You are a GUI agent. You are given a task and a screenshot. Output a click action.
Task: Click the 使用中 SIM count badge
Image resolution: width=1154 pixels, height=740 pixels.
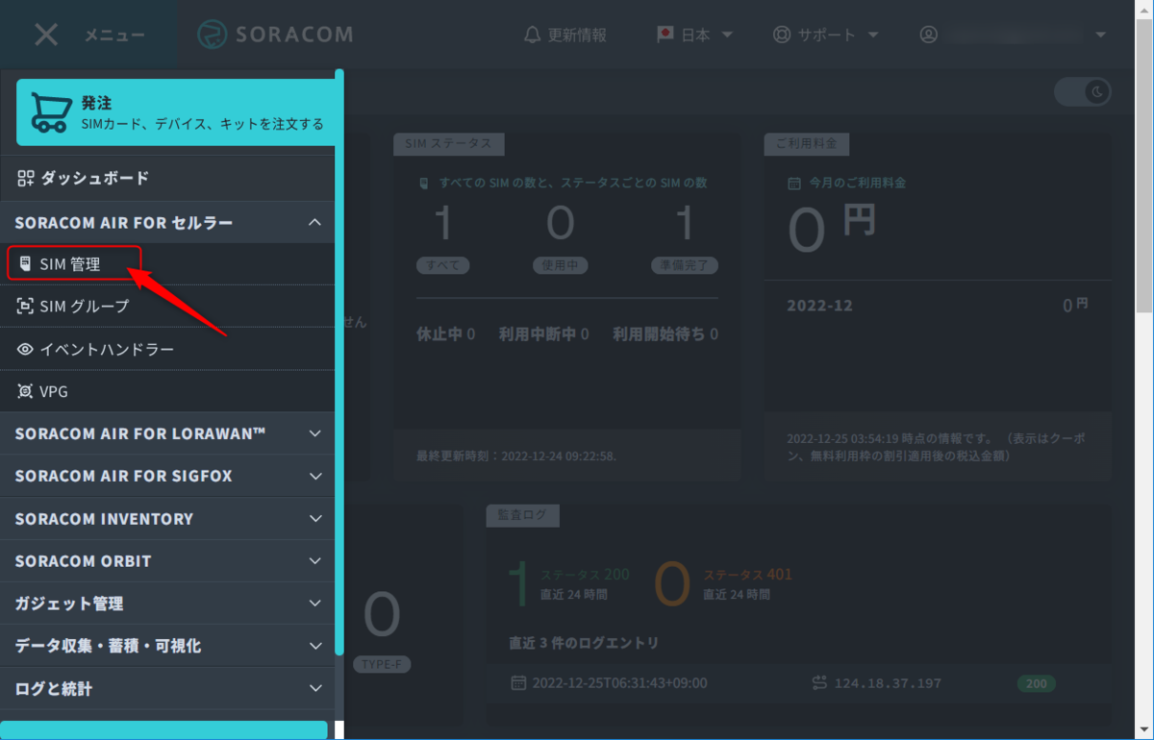[x=560, y=265]
